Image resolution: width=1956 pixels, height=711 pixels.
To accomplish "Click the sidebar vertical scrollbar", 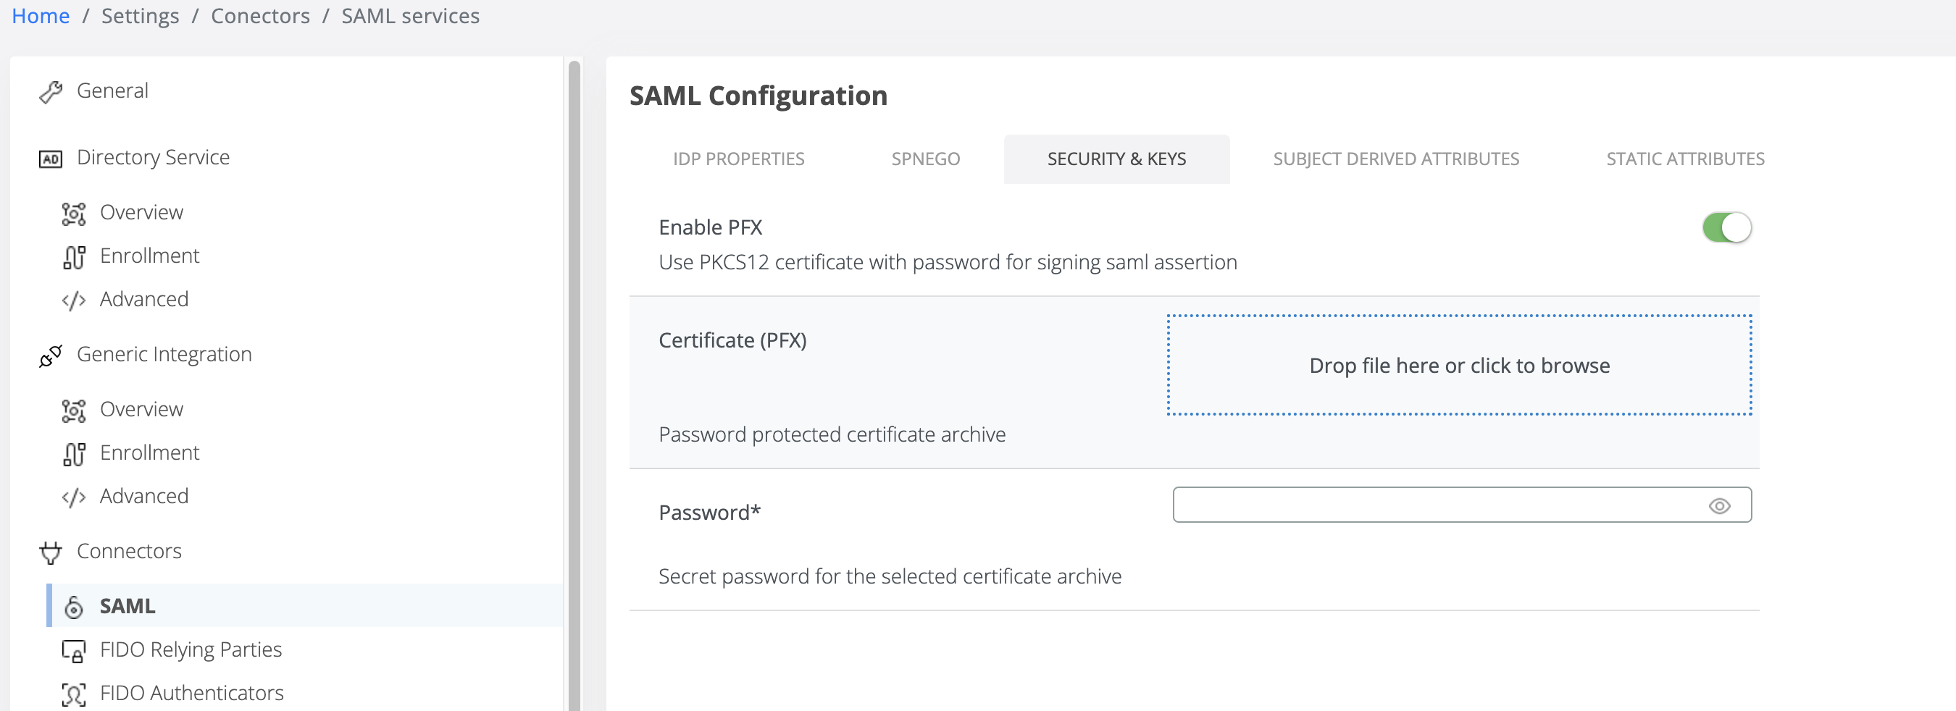I will click(574, 379).
